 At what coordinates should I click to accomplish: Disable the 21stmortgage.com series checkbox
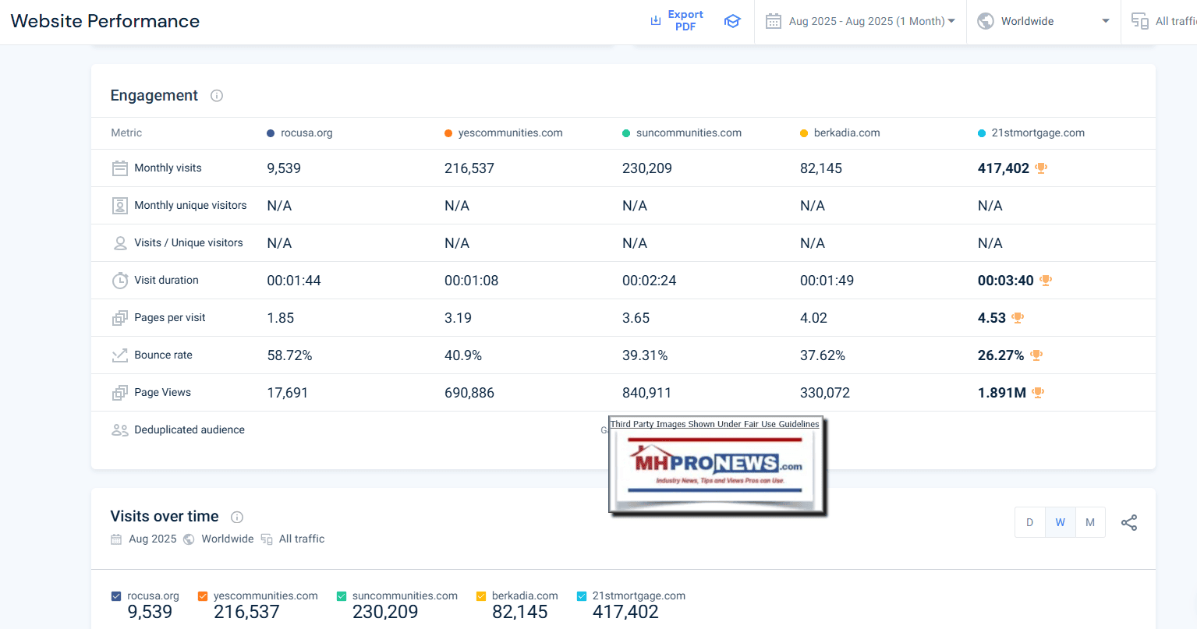point(581,596)
